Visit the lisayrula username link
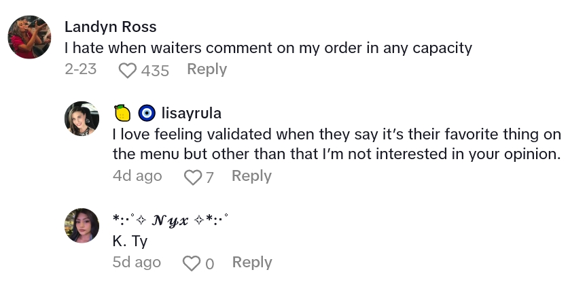568x287 pixels. (191, 113)
